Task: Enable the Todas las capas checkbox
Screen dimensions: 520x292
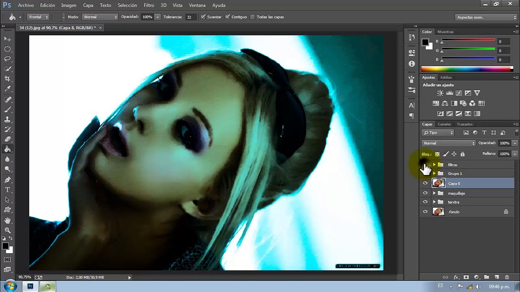Action: tap(252, 17)
